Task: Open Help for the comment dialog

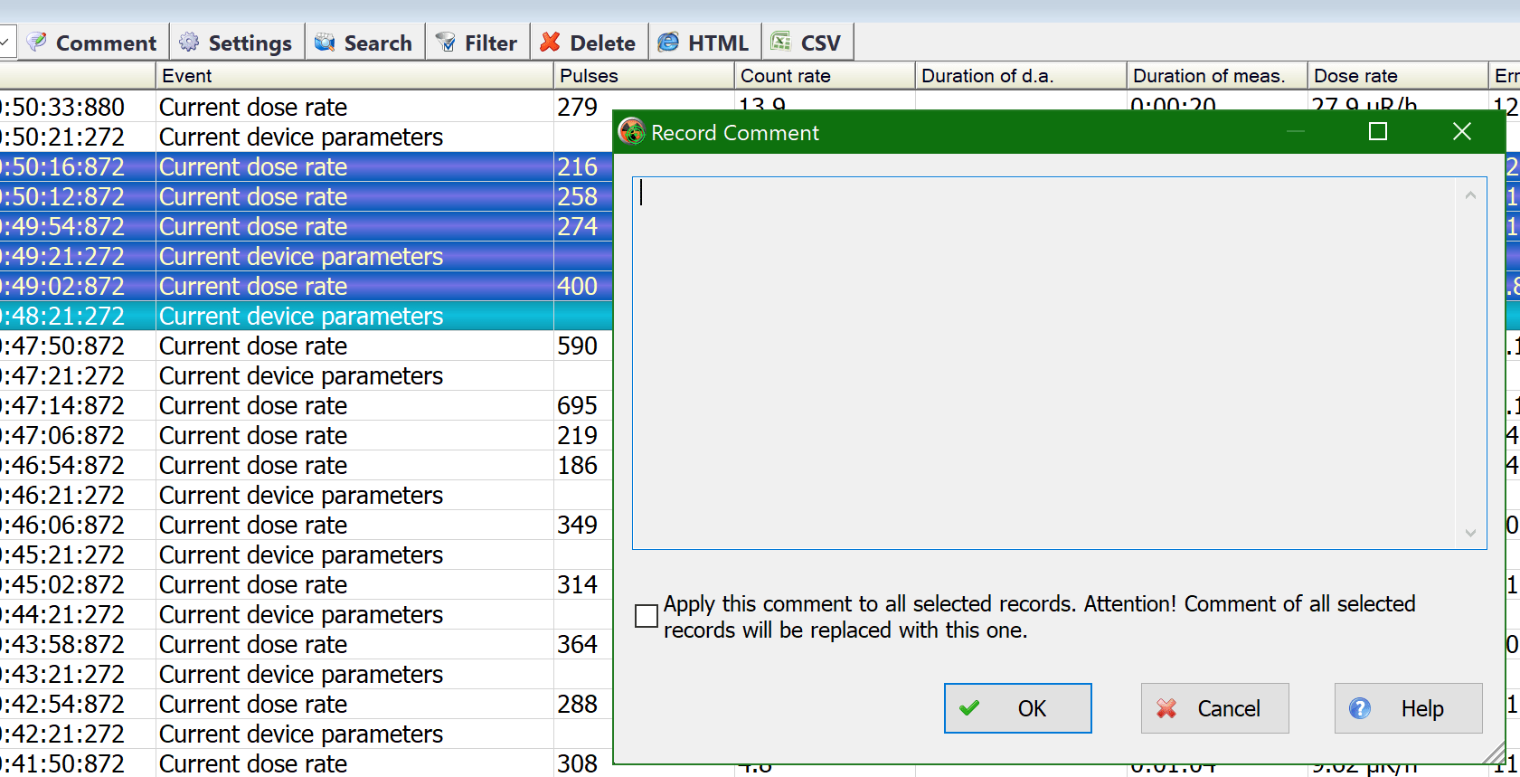Action: [x=1408, y=708]
